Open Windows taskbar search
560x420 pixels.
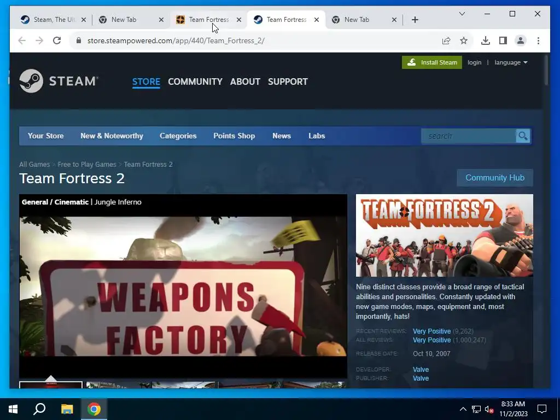[x=39, y=409]
